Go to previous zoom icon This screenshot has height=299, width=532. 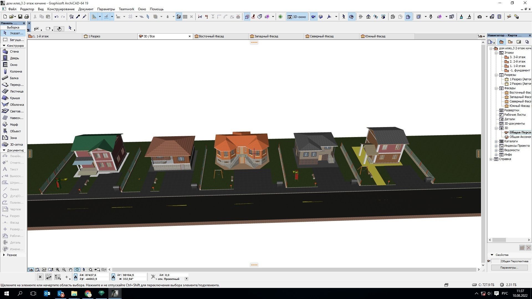pyautogui.click(x=97, y=270)
